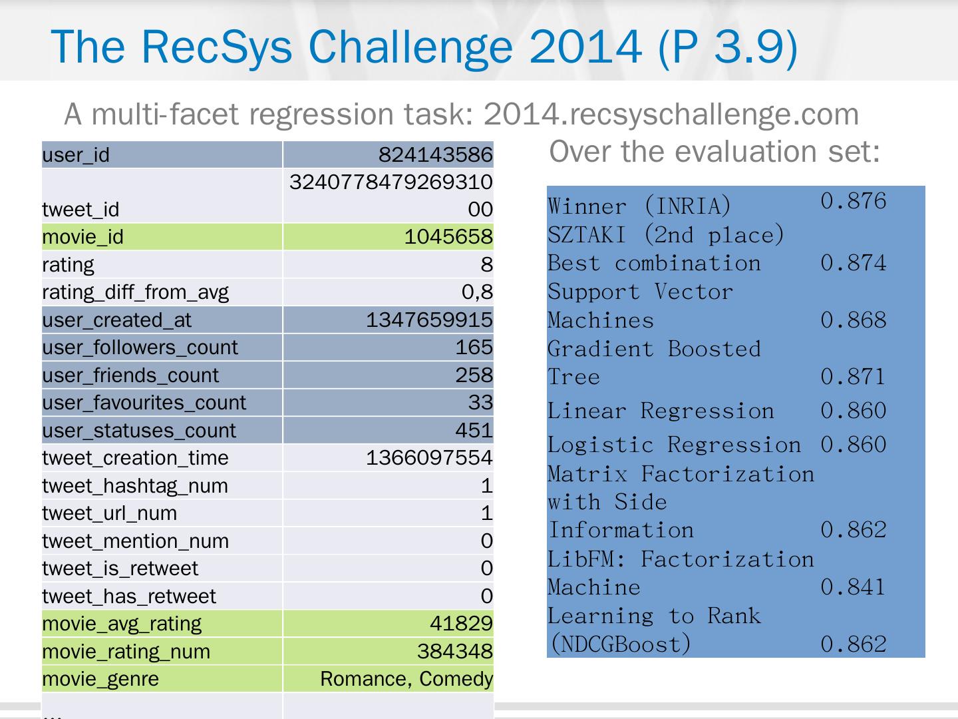Open the 2014.recsyschallenge.com link text
The width and height of the screenshot is (958, 719).
(x=671, y=115)
